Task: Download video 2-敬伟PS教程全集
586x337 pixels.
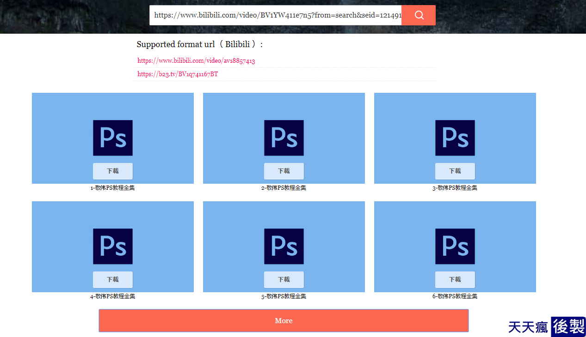Action: click(284, 171)
